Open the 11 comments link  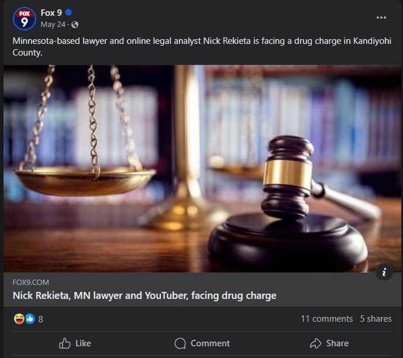click(326, 319)
